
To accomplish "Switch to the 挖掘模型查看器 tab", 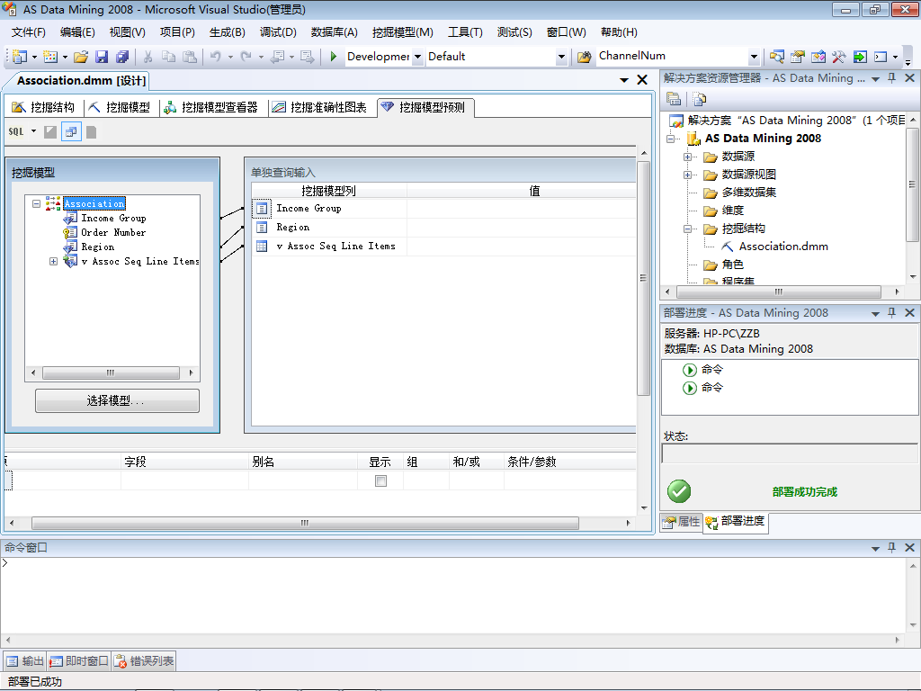I will (x=210, y=107).
